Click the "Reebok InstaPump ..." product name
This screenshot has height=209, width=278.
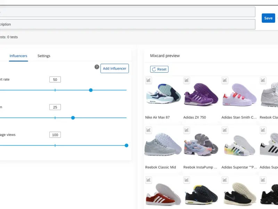point(200,167)
